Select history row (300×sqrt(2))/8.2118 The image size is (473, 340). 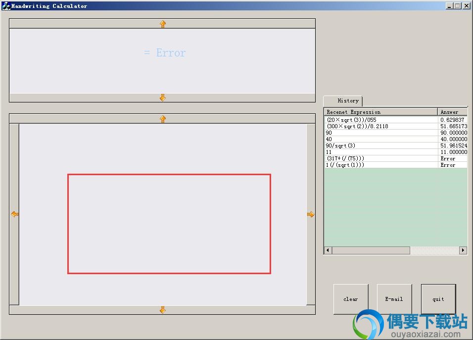pos(396,126)
